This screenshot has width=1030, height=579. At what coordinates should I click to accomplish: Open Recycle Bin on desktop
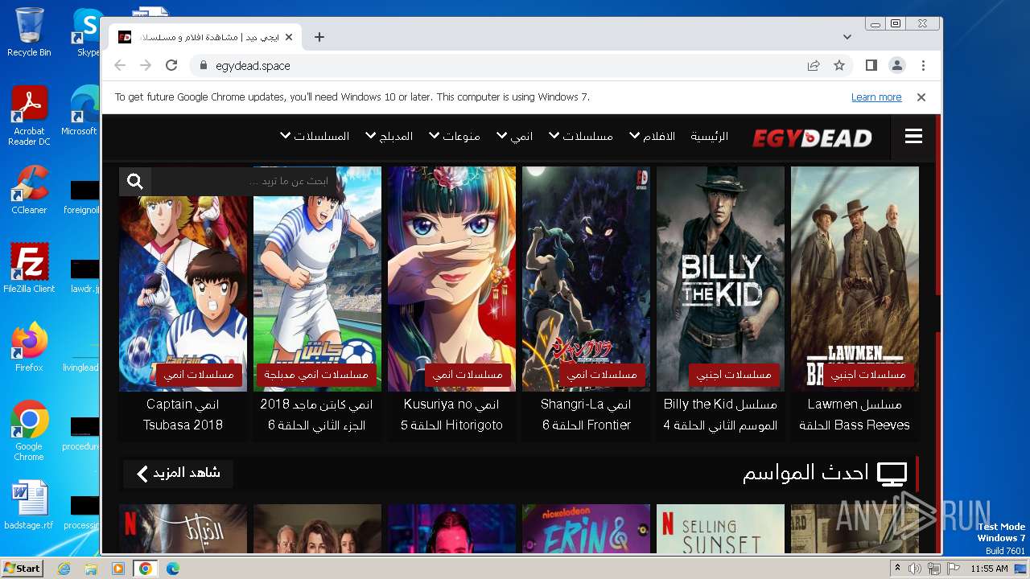click(x=29, y=32)
